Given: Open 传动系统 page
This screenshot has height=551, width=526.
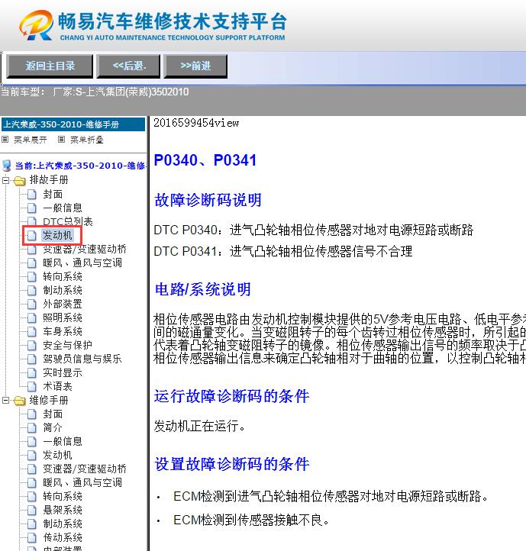Looking at the screenshot, I should tap(63, 537).
